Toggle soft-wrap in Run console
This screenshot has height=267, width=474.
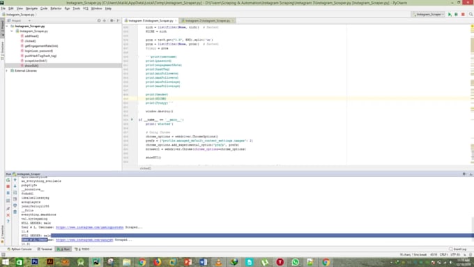point(15,192)
